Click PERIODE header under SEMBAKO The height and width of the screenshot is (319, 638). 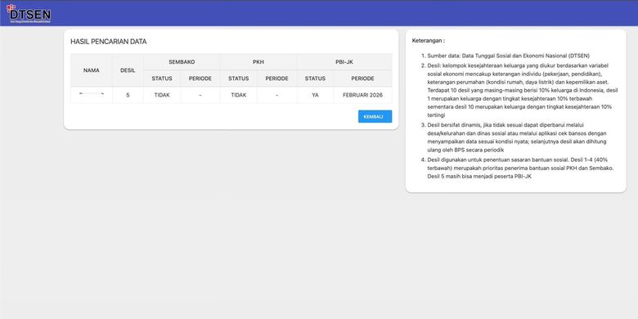click(200, 79)
